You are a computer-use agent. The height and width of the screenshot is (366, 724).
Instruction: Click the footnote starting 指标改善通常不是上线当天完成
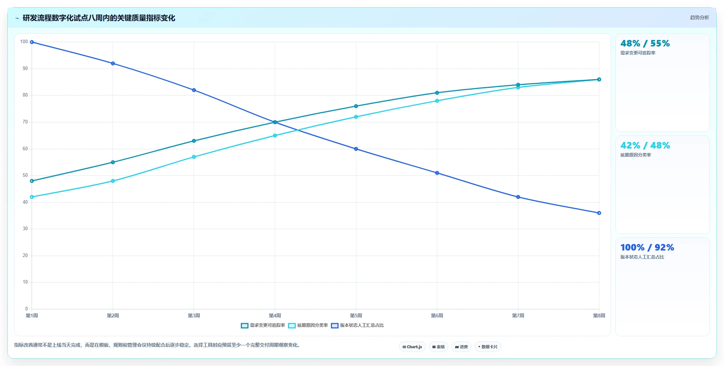[x=158, y=345]
